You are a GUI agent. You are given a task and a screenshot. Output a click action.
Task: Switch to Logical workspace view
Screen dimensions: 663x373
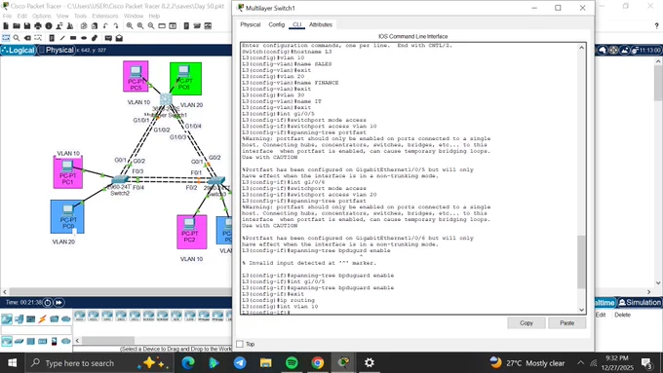click(x=19, y=50)
